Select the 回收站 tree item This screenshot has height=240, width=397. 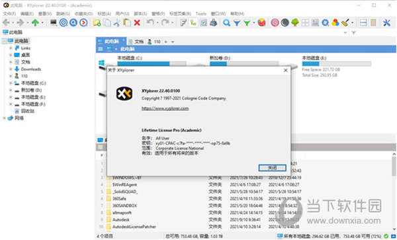coord(28,111)
